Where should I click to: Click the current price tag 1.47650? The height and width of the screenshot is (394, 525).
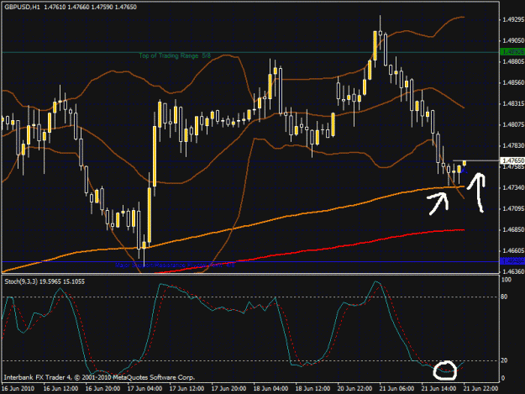(512, 160)
